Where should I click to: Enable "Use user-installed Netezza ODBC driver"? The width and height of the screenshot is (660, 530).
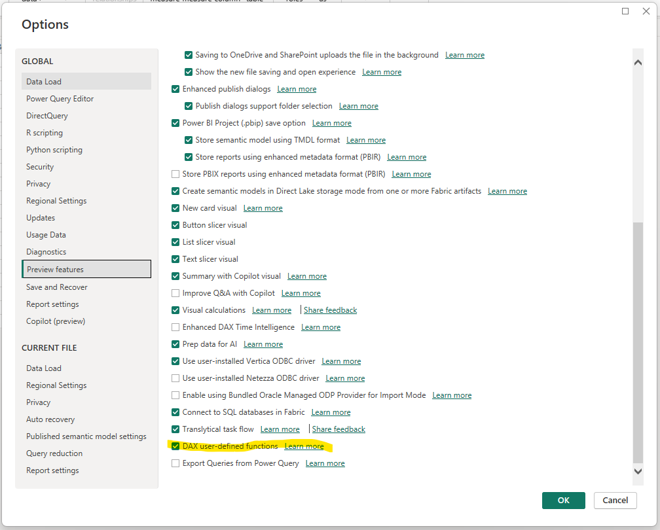pyautogui.click(x=175, y=378)
